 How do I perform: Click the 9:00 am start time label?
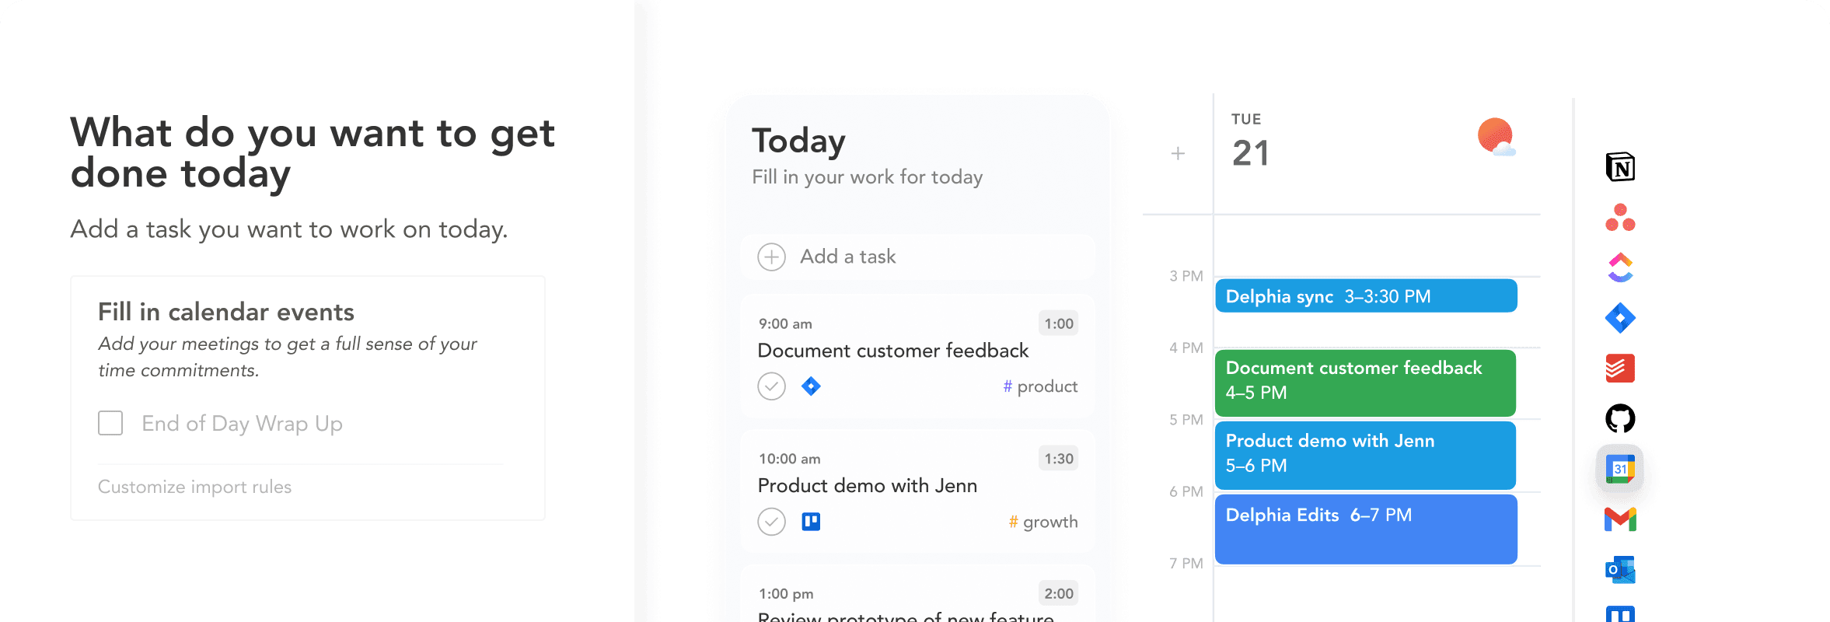[x=785, y=323]
